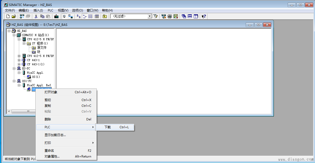
Task: Collapse the WinCC Appl. Ref. node
Action: (19, 85)
